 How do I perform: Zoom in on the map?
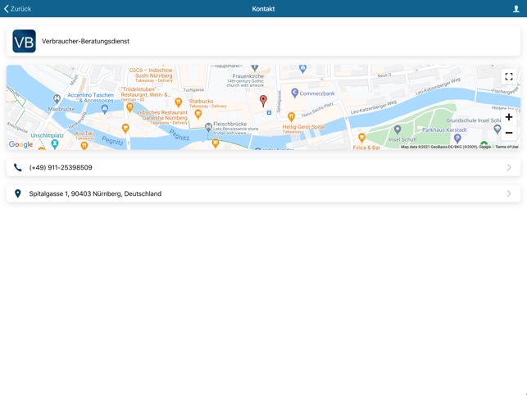coord(508,117)
